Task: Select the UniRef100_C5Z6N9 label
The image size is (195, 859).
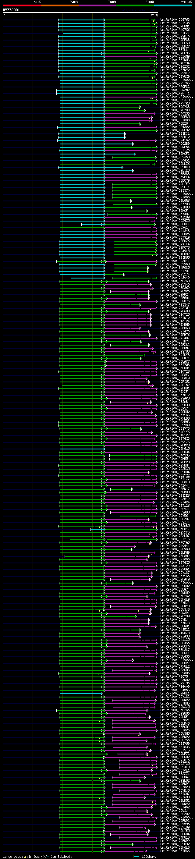Action: pyautogui.click(x=175, y=56)
